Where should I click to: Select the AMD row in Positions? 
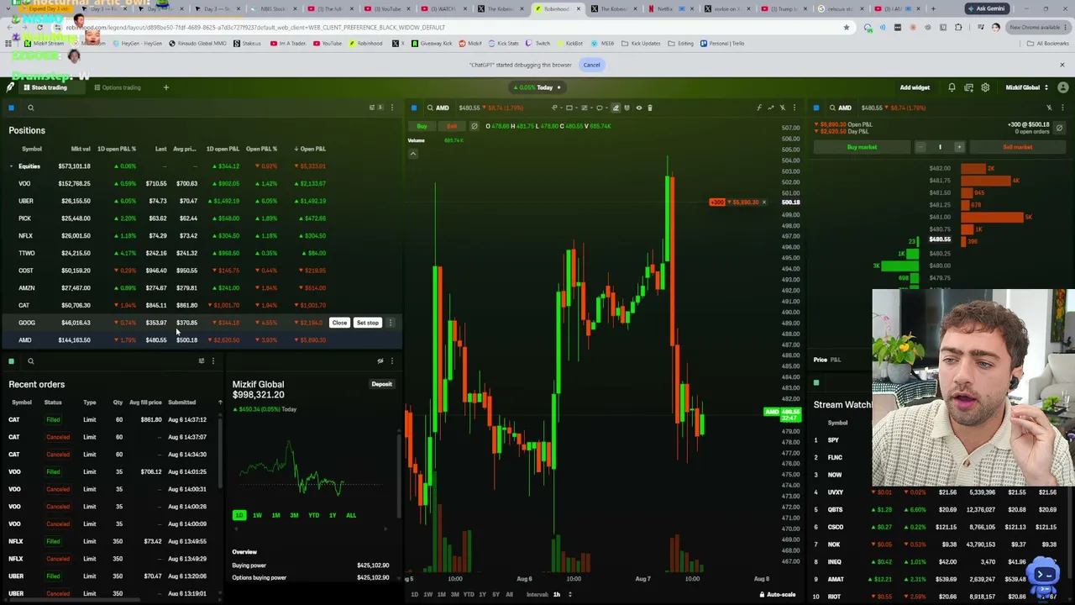tap(200, 340)
